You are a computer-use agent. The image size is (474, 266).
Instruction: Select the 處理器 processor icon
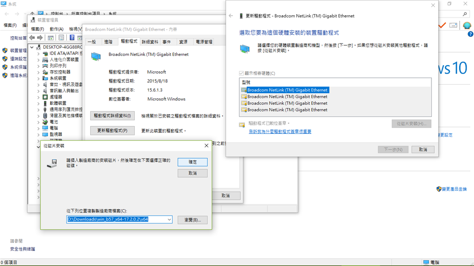pos(45,97)
